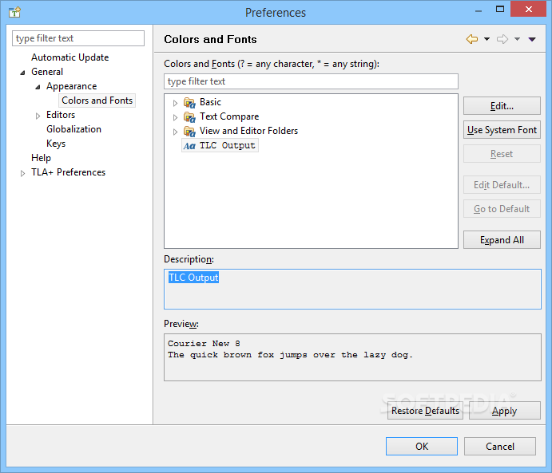Image resolution: width=552 pixels, height=473 pixels.
Task: Select Basic in the fonts list
Action: pos(210,102)
